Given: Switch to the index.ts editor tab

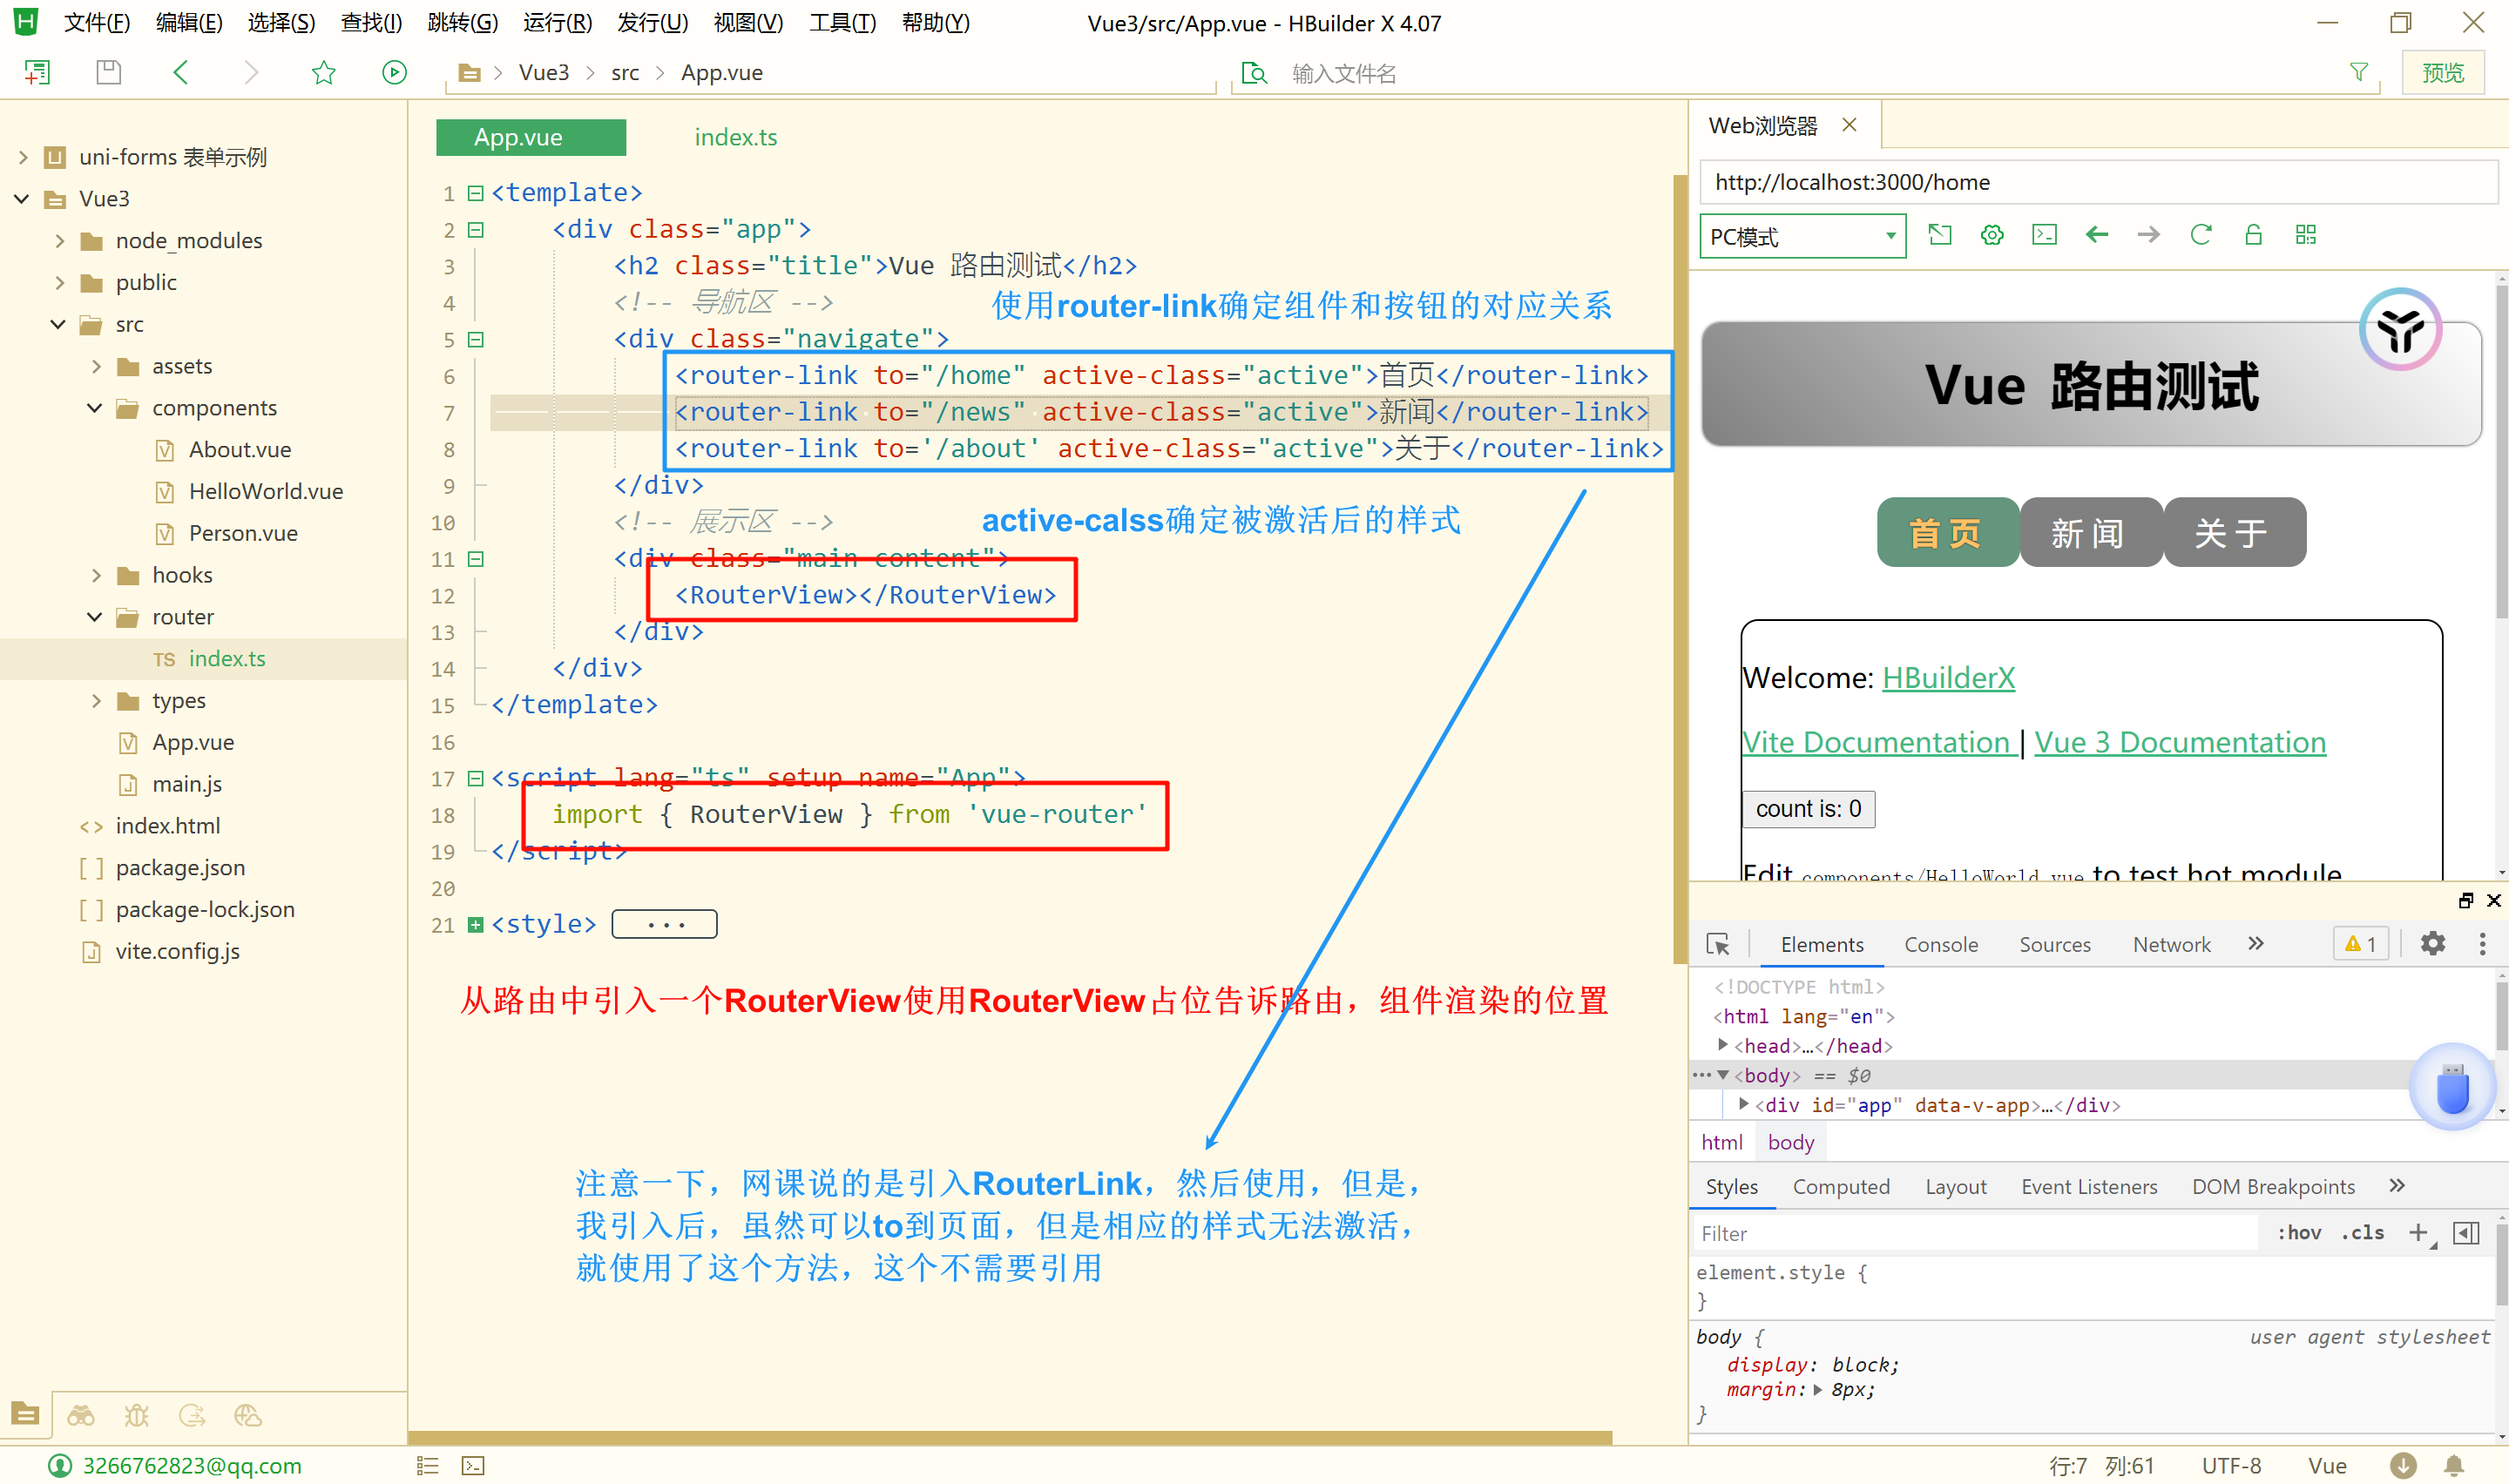Looking at the screenshot, I should 735,137.
